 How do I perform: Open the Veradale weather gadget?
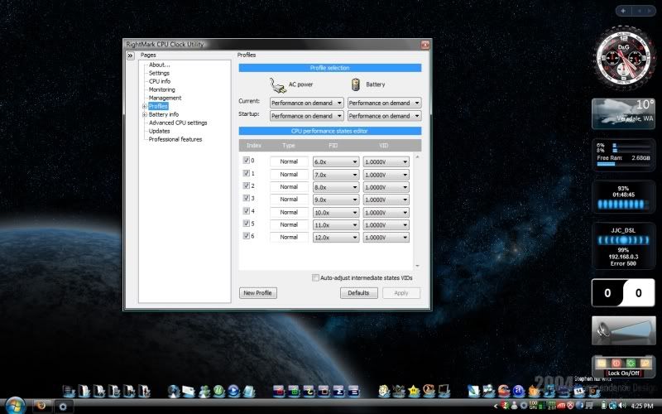pos(623,113)
